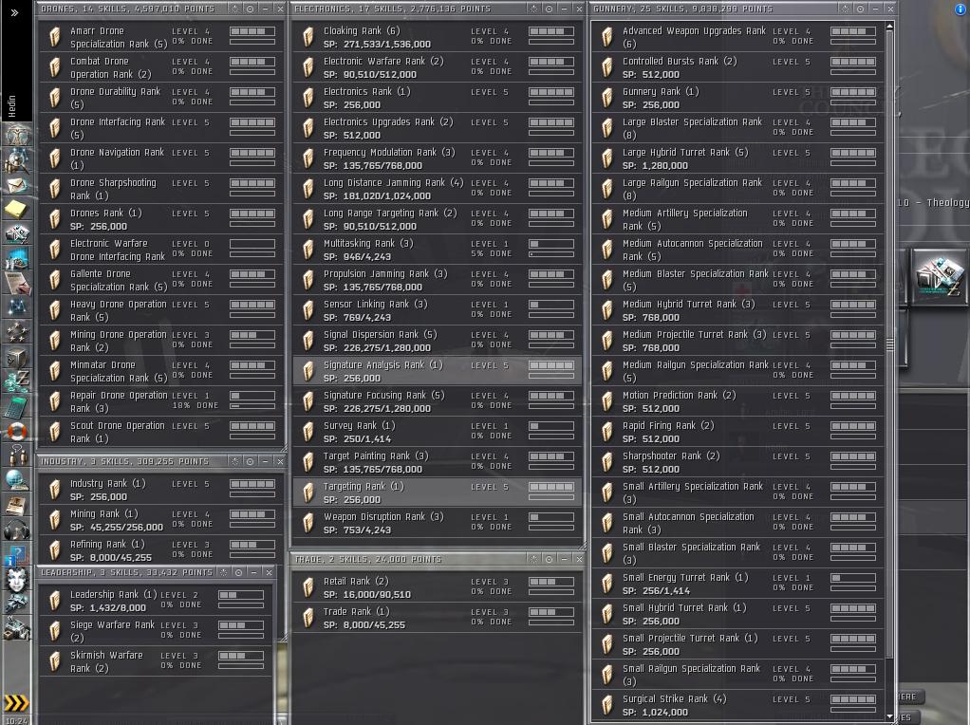Toggle pin on Industry window header
Screen dimensions: 970x725
[235, 461]
